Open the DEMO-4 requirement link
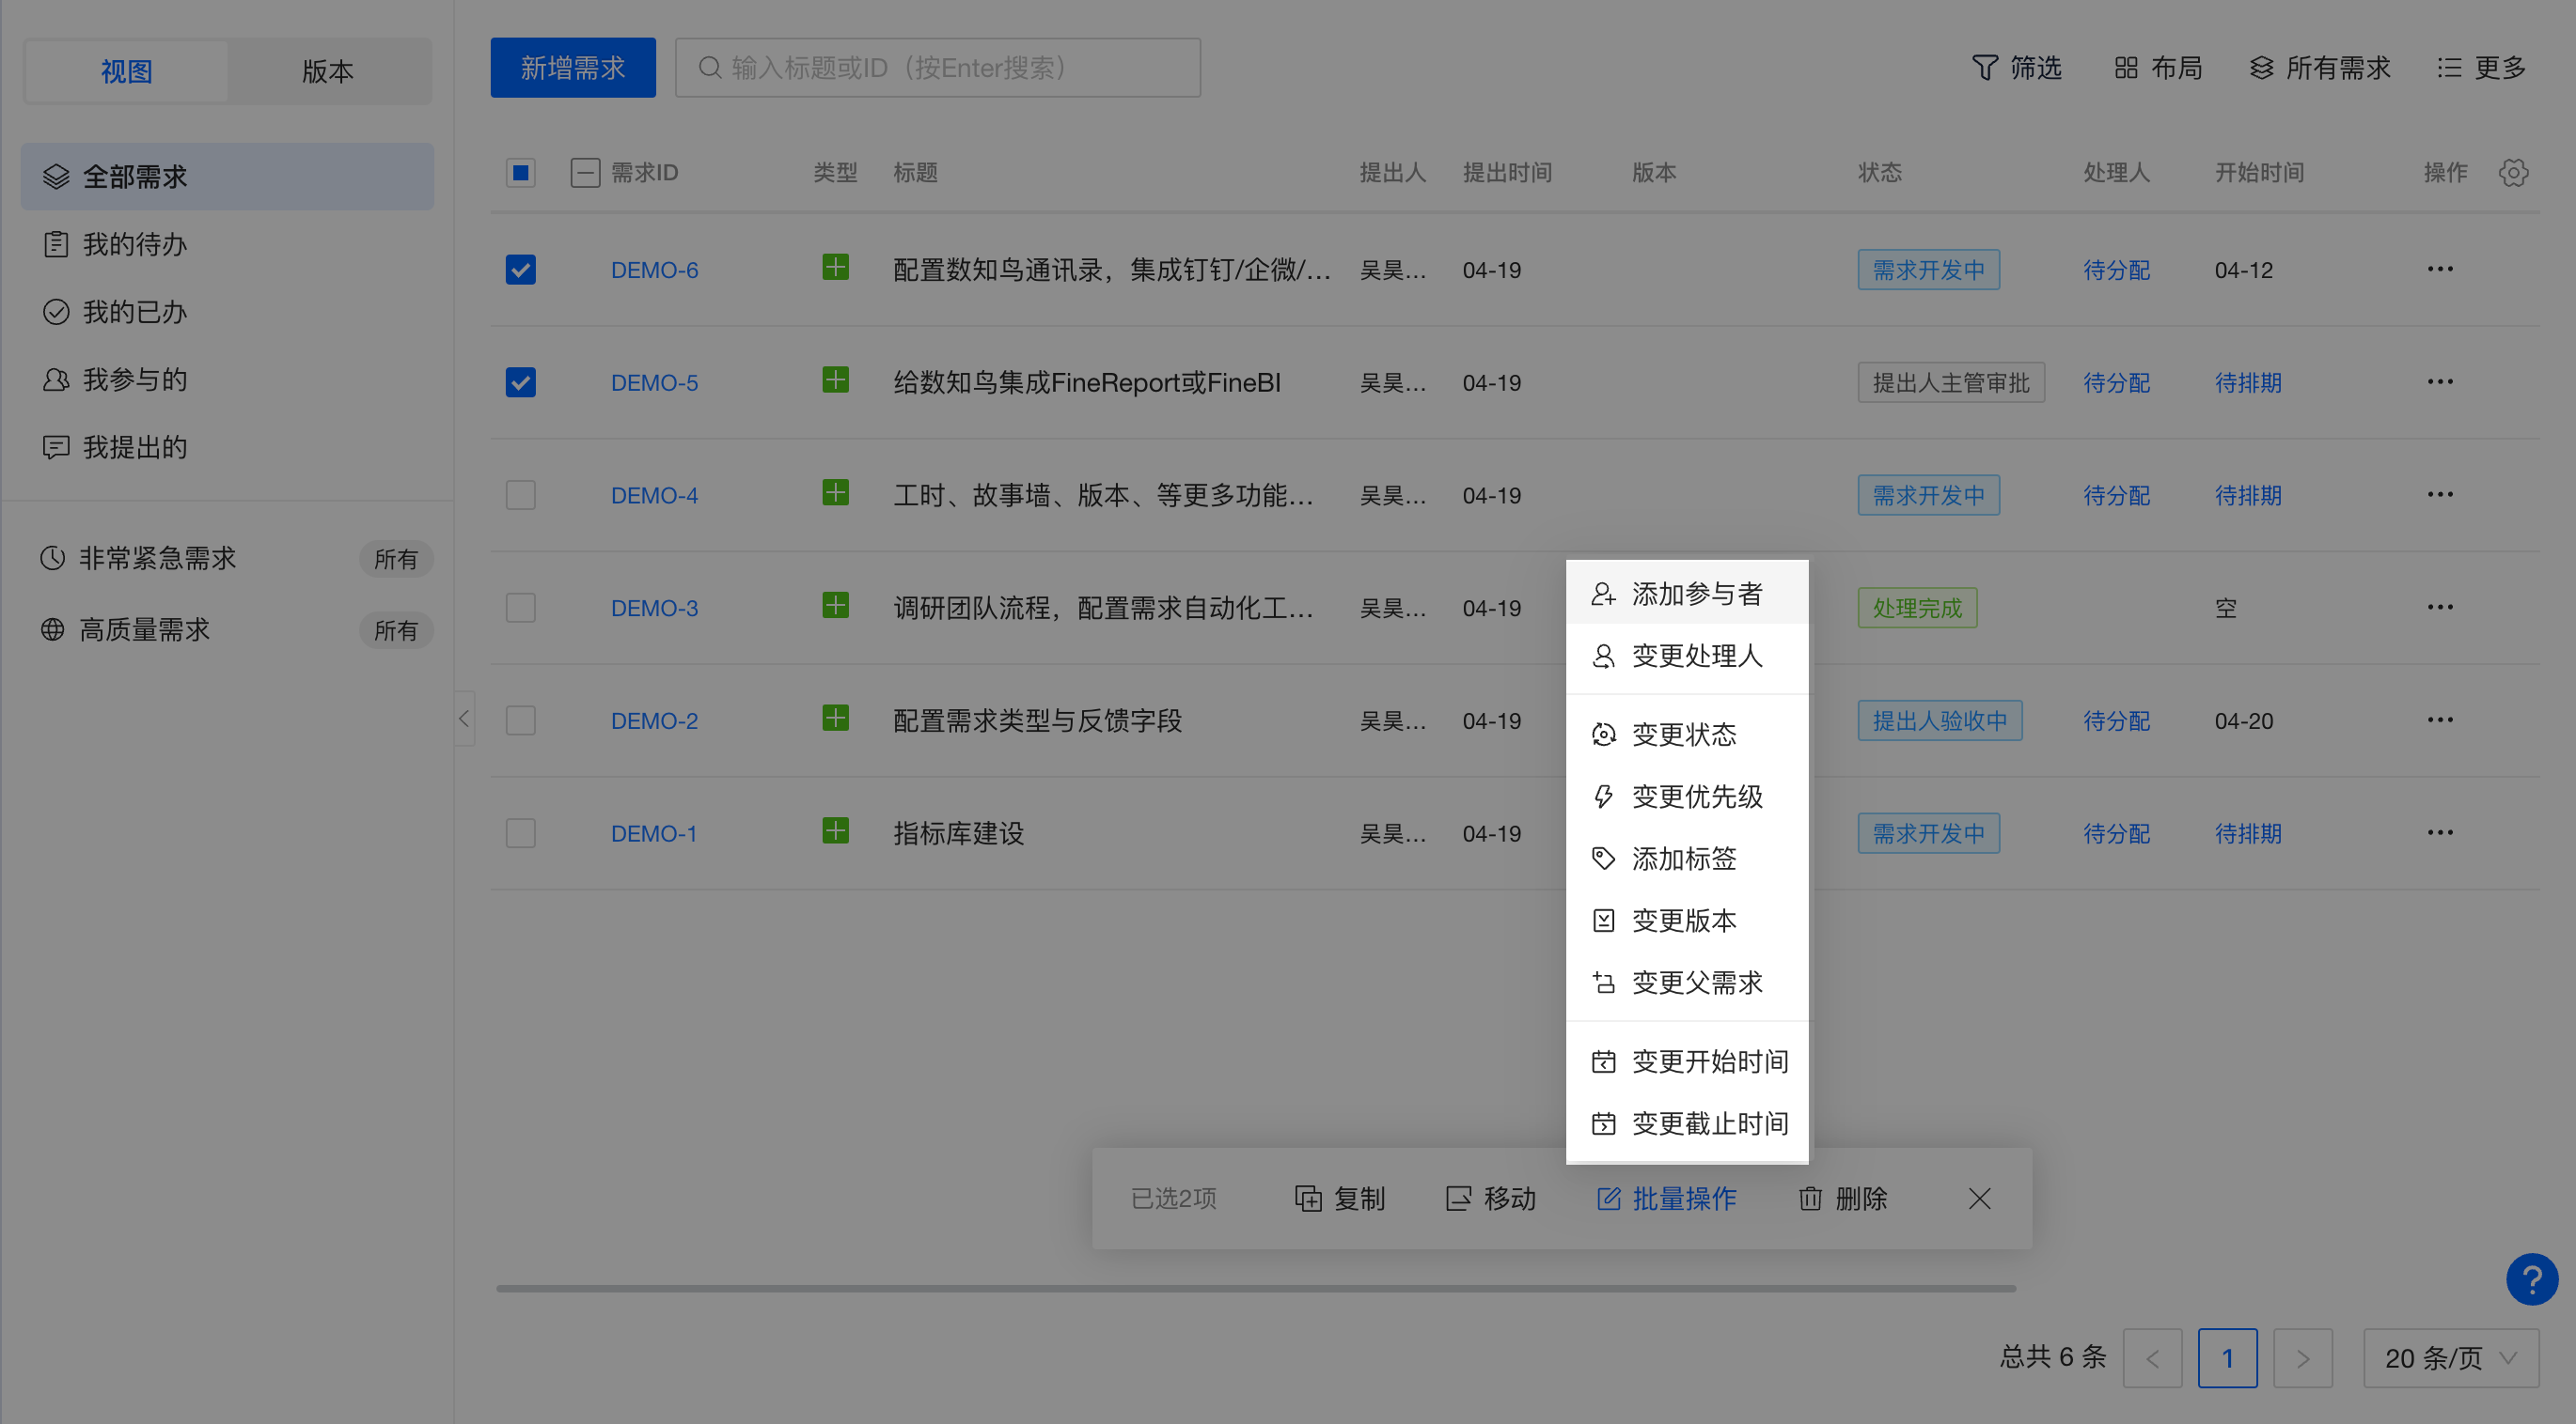The image size is (2576, 1424). tap(654, 496)
